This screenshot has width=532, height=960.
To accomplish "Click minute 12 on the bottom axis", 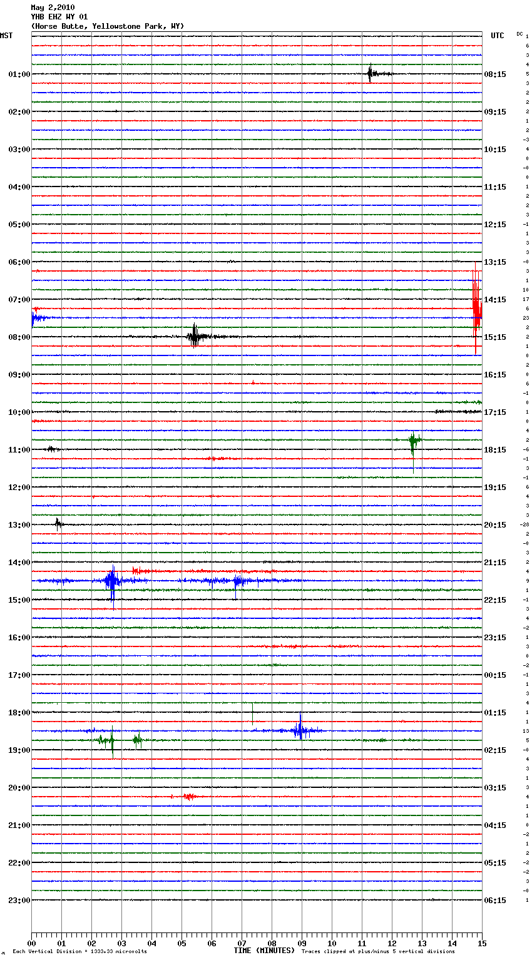I will coord(392,943).
